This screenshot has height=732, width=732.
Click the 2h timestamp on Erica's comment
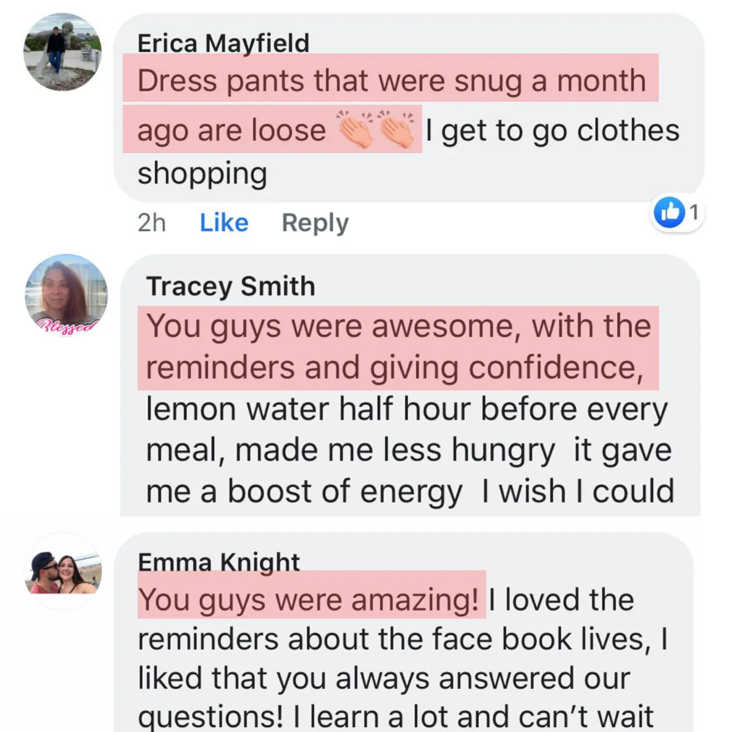click(x=151, y=223)
